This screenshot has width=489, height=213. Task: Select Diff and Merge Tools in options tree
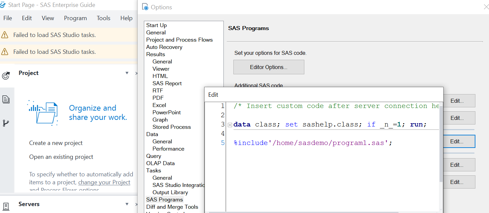(172, 207)
